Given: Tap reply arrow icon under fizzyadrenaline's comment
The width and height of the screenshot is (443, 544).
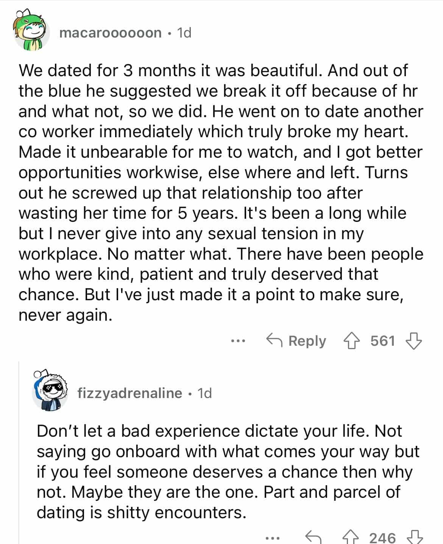Looking at the screenshot, I should pos(313,538).
